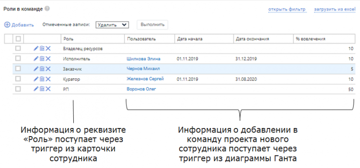Edit the Исполнитель row with the pencil icon
Viewport: 360px width, 168px height.
(x=36, y=59)
